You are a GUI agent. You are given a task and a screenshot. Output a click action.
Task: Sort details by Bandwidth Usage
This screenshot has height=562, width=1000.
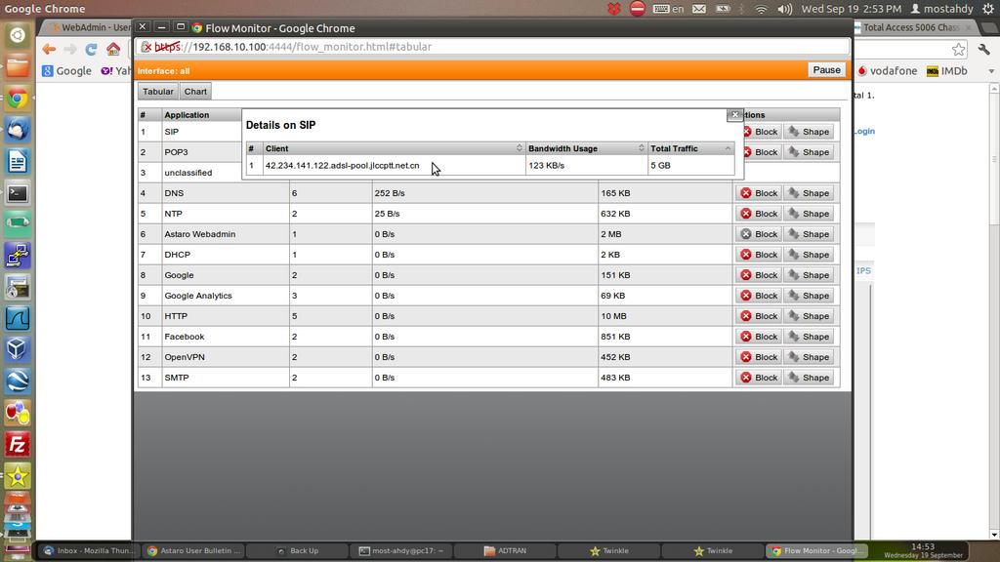point(586,148)
